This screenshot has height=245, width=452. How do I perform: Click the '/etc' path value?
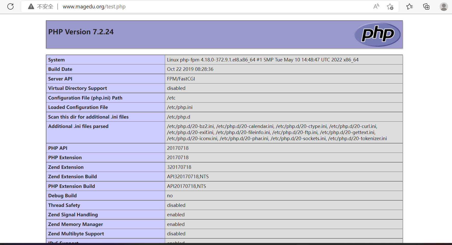click(171, 98)
